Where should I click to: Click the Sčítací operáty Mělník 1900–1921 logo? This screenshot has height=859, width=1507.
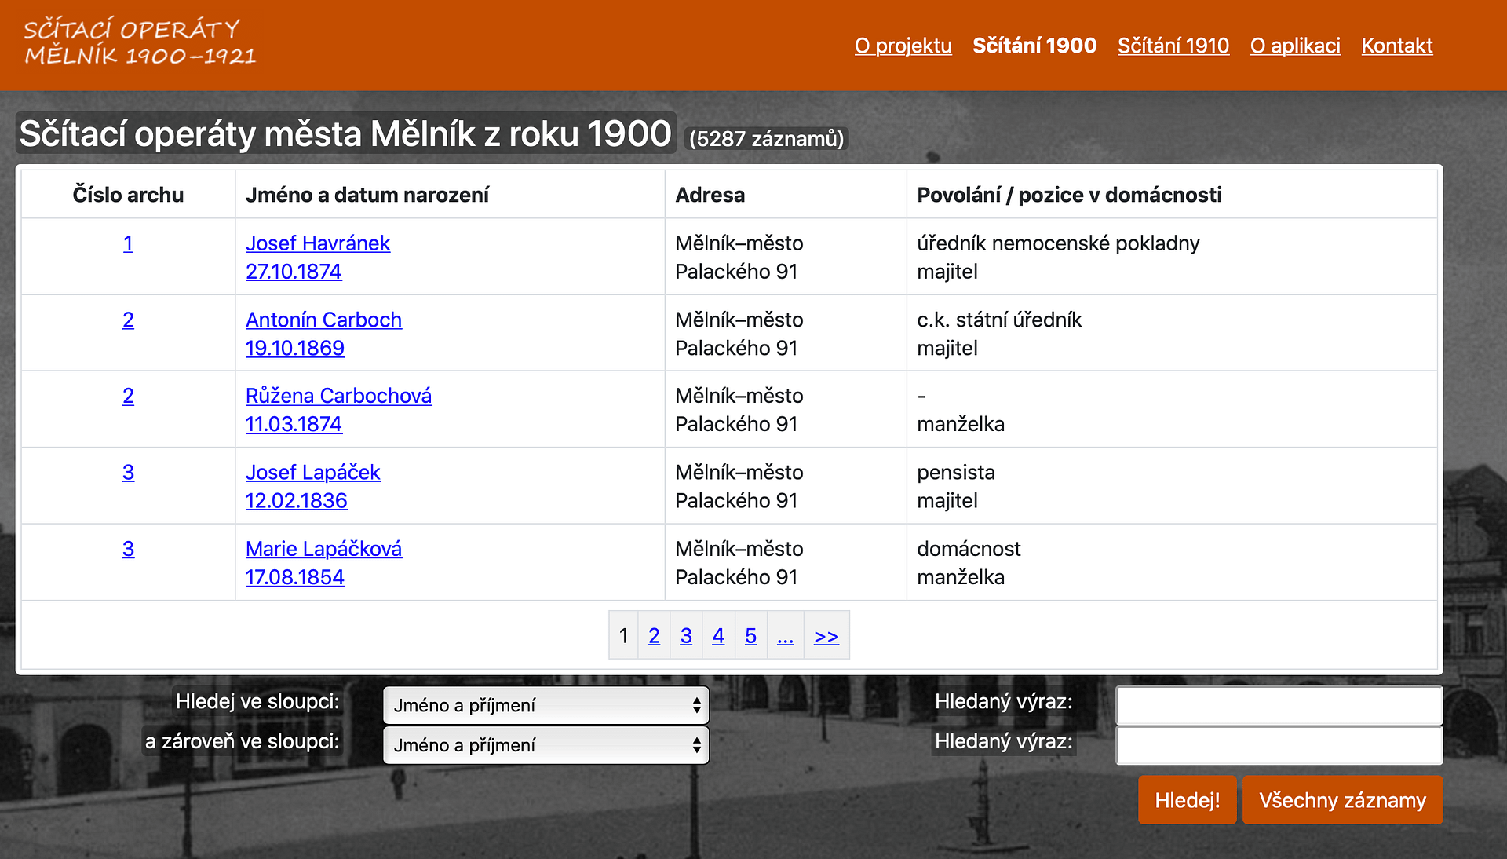click(140, 42)
